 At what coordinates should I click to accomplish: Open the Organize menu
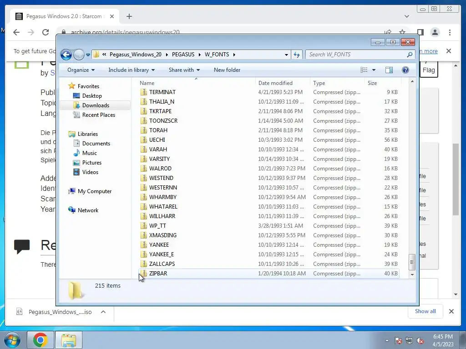(x=81, y=70)
